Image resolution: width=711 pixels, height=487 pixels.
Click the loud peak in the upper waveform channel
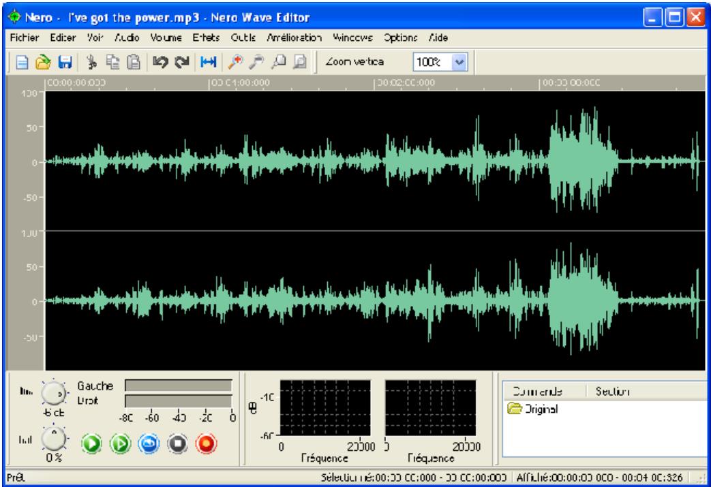pos(583,161)
